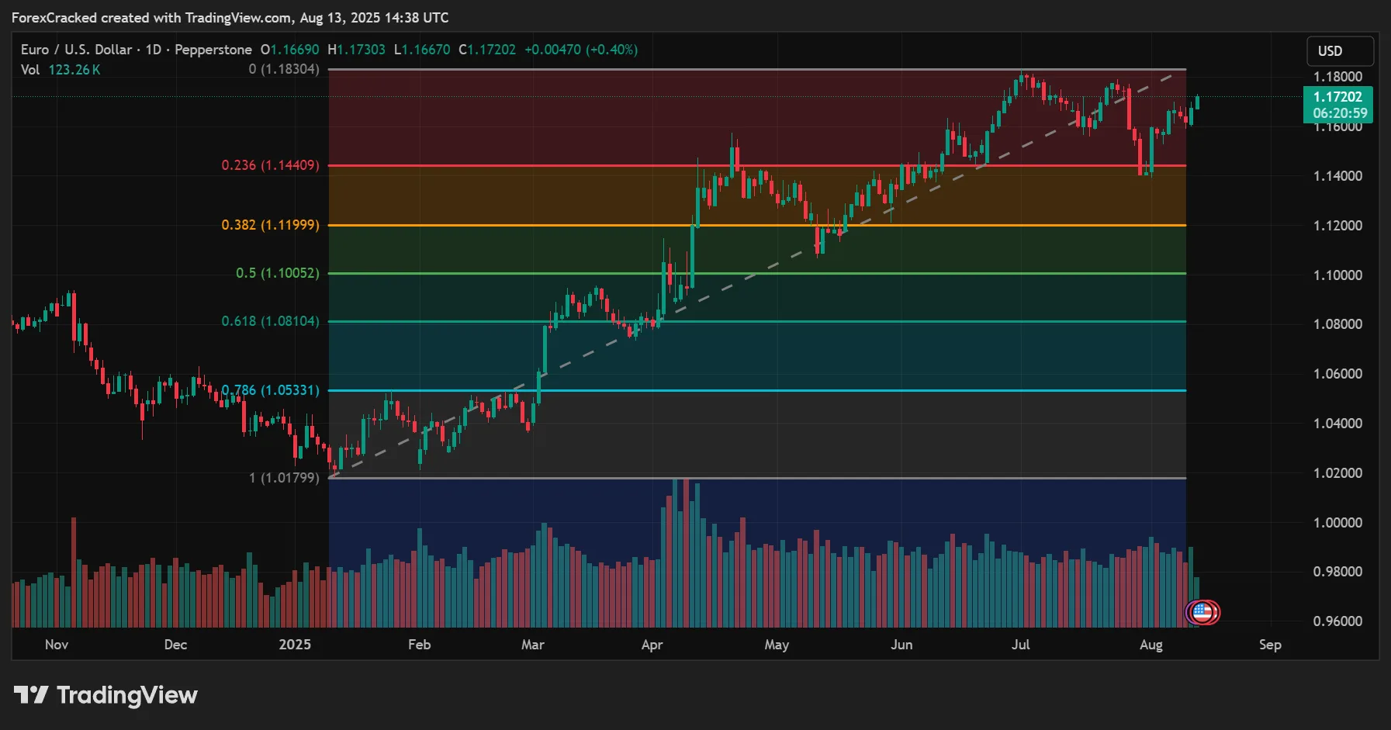Select the Pepperstone broker label
Image resolution: width=1391 pixels, height=730 pixels.
point(213,49)
